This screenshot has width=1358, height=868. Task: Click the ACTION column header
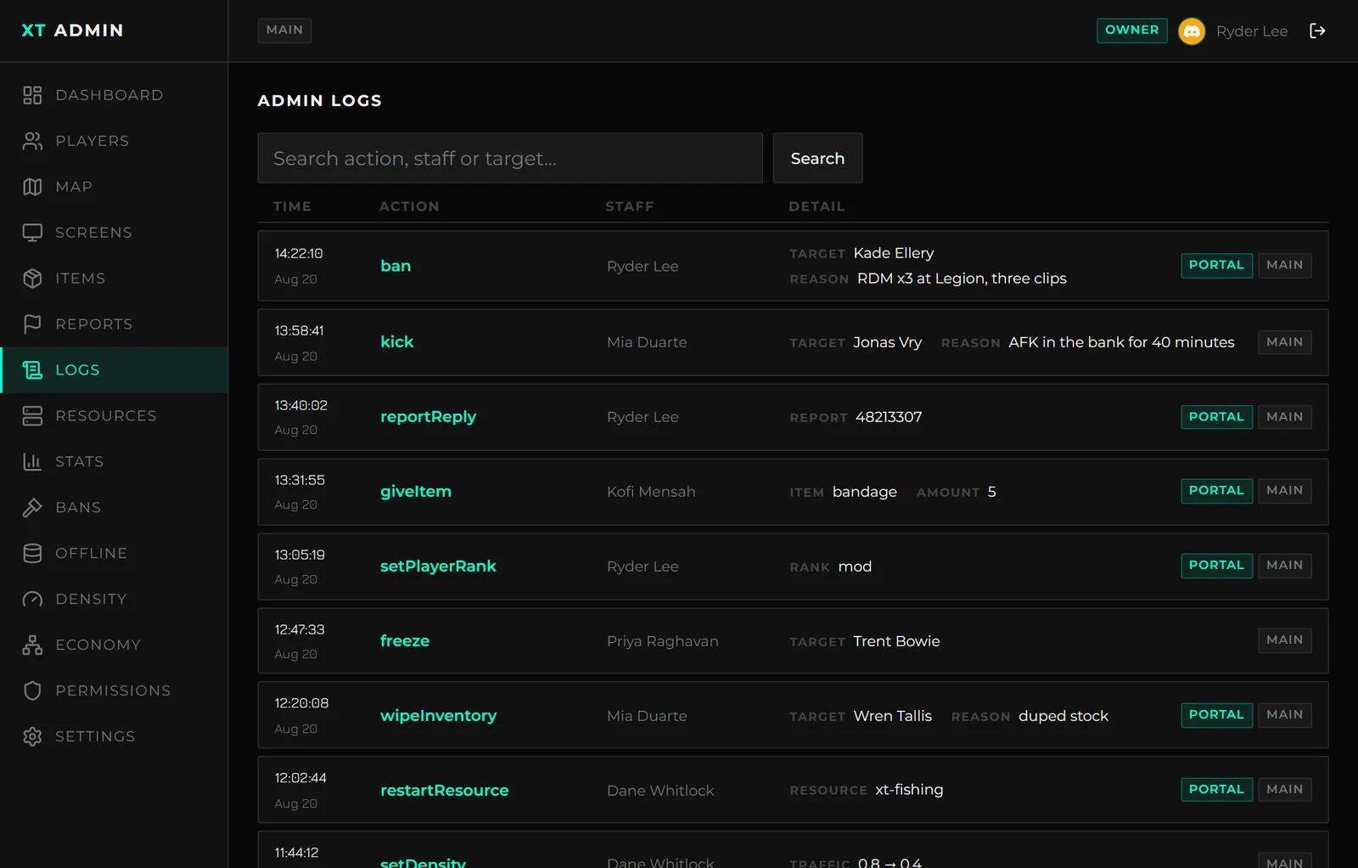tap(409, 206)
